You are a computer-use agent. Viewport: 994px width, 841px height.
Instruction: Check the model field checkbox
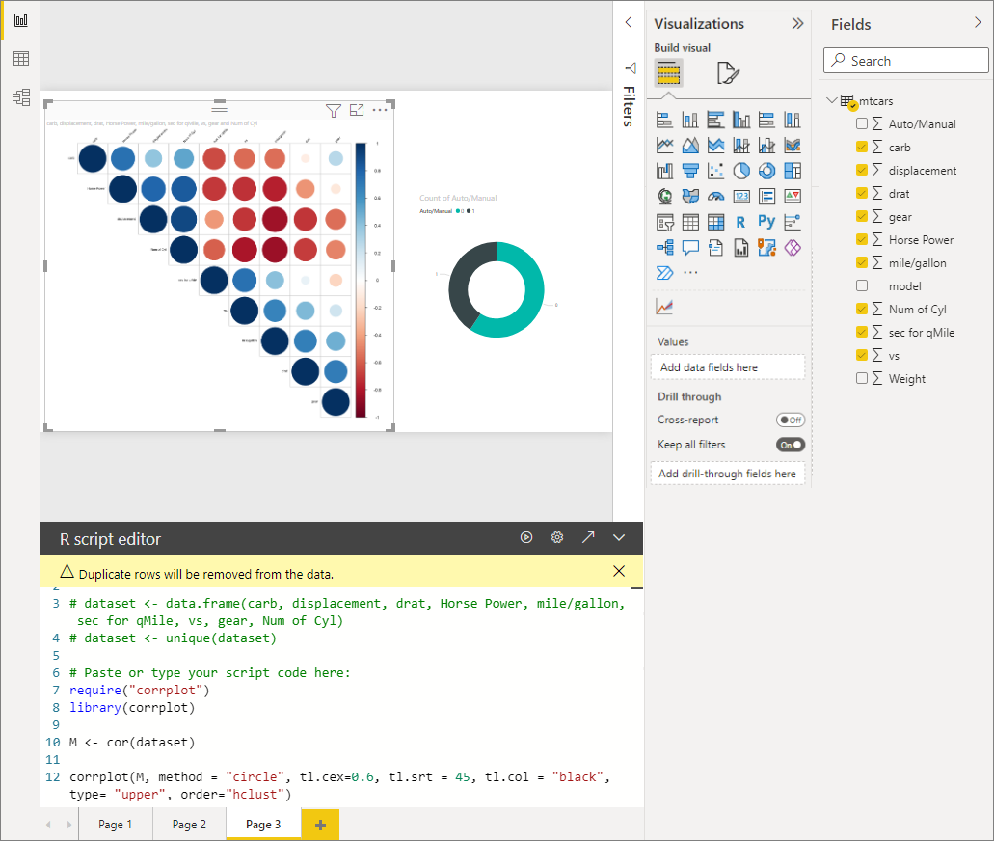862,285
